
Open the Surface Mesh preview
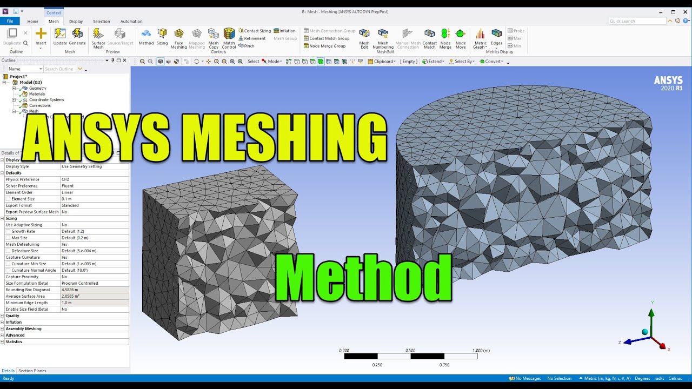[98, 39]
